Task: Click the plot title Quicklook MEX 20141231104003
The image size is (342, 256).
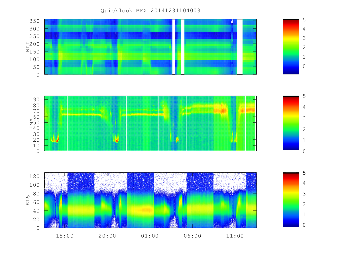Action: [x=150, y=11]
